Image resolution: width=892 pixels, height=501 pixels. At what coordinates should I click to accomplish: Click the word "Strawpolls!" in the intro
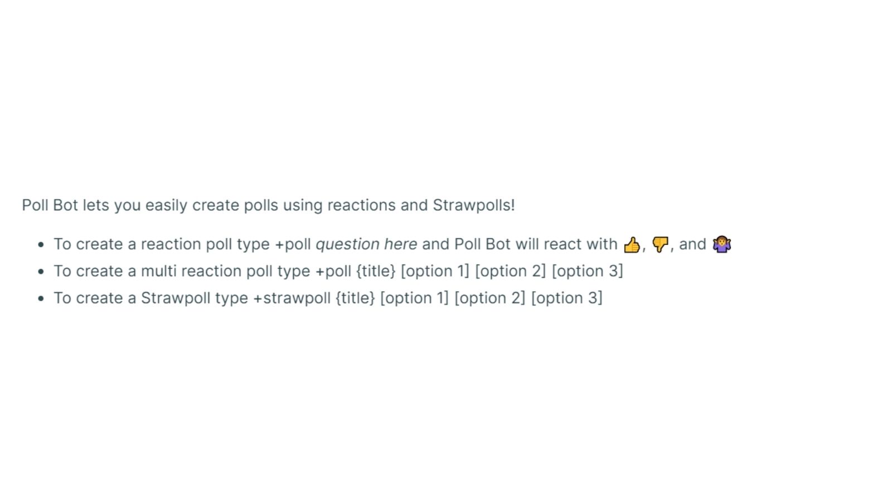474,205
